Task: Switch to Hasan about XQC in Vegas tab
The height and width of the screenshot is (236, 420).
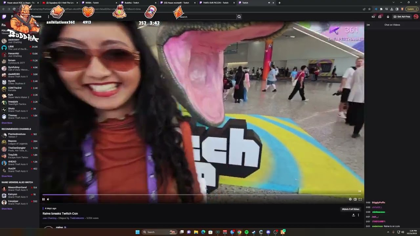Action: 20,3
